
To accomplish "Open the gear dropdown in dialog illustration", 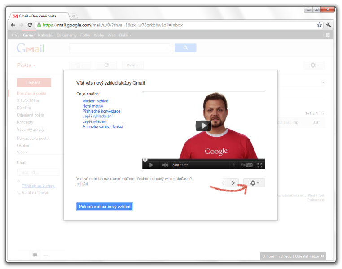I will point(254,183).
